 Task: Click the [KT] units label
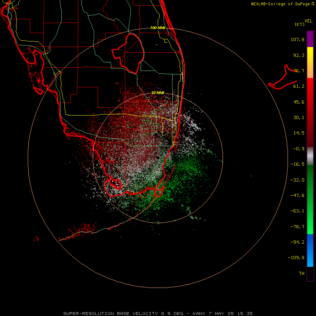[x=300, y=24]
